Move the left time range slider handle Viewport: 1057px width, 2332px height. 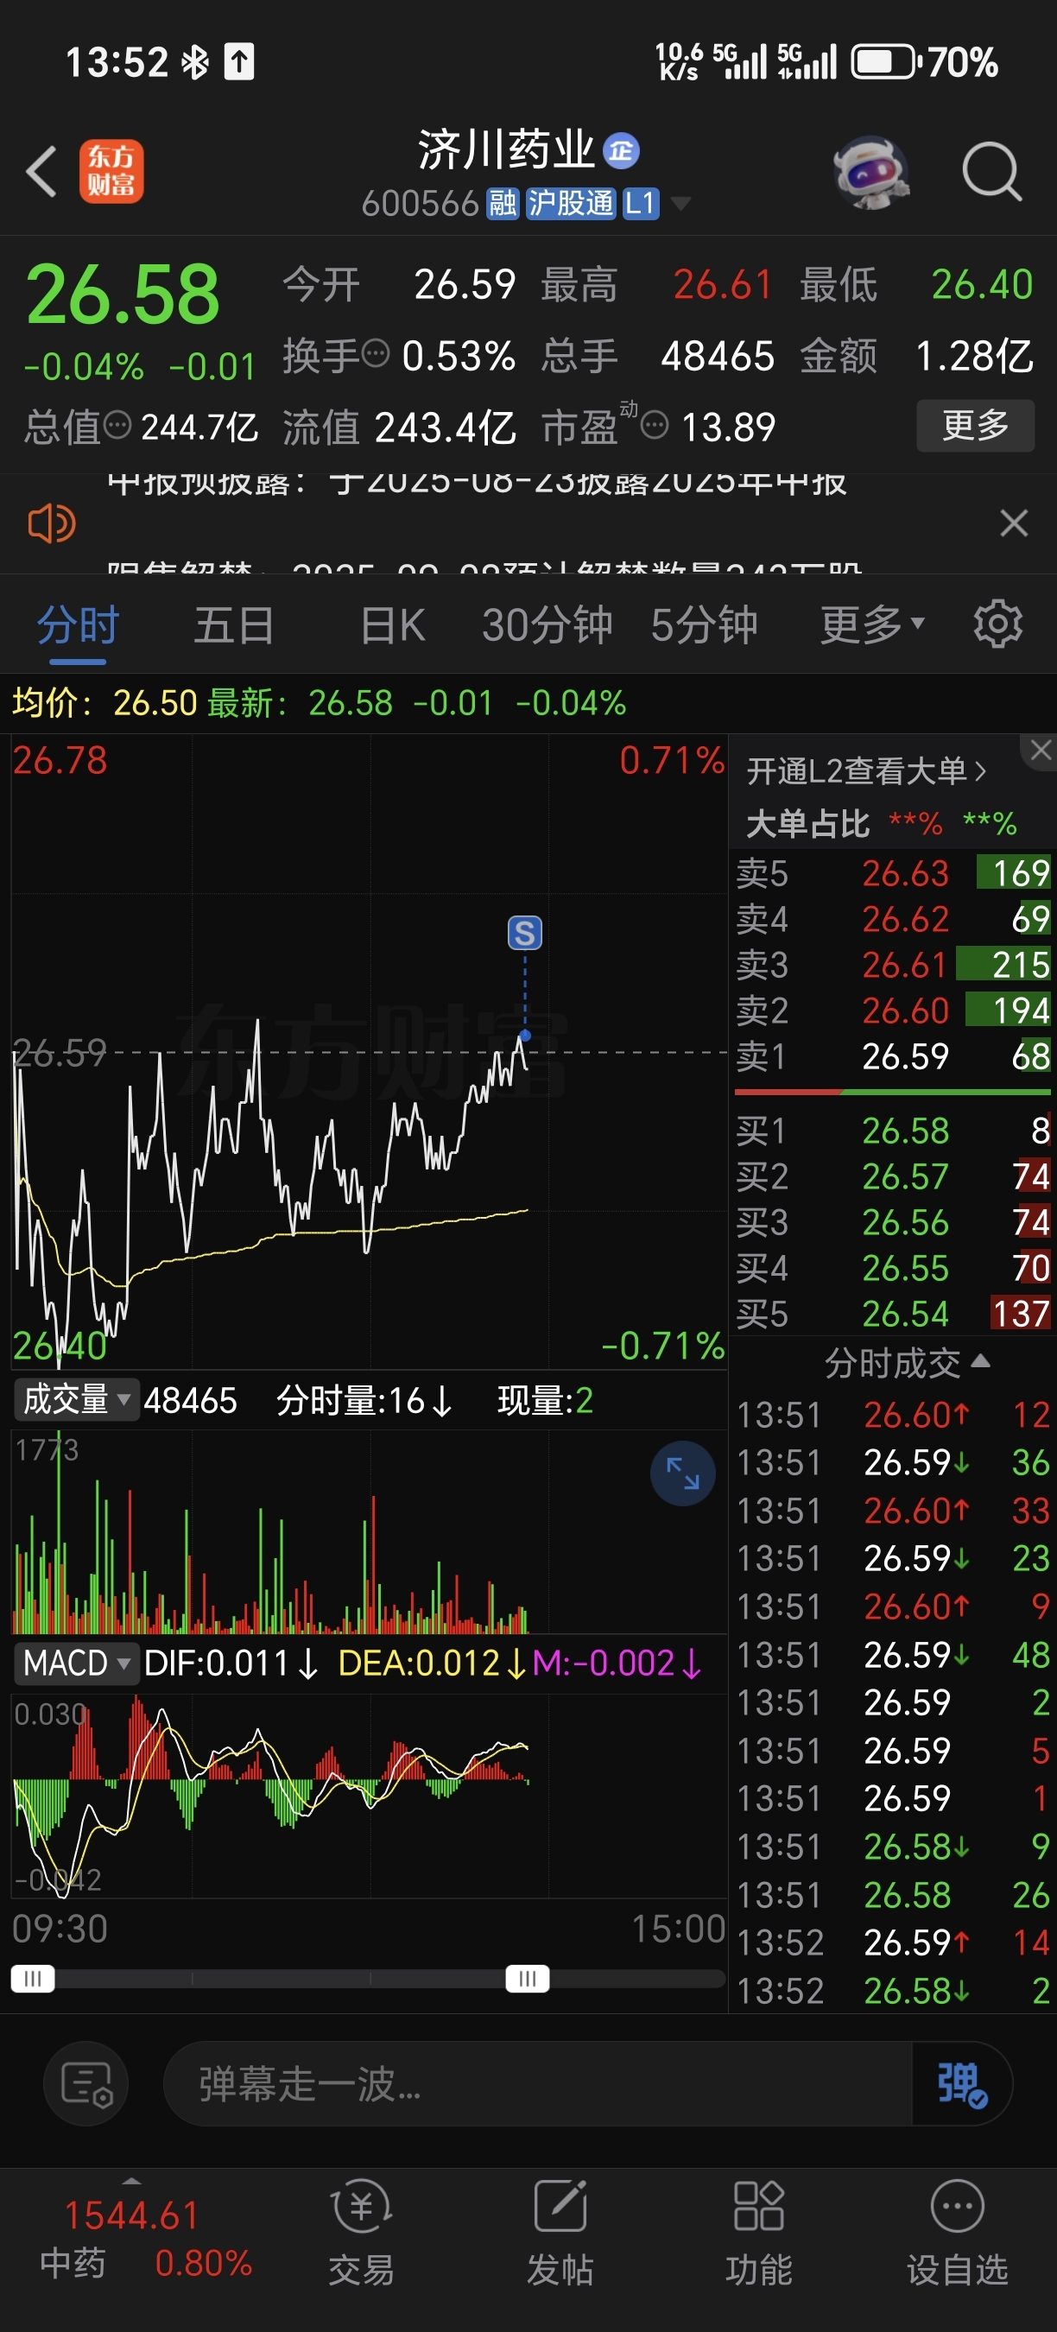[x=33, y=1978]
